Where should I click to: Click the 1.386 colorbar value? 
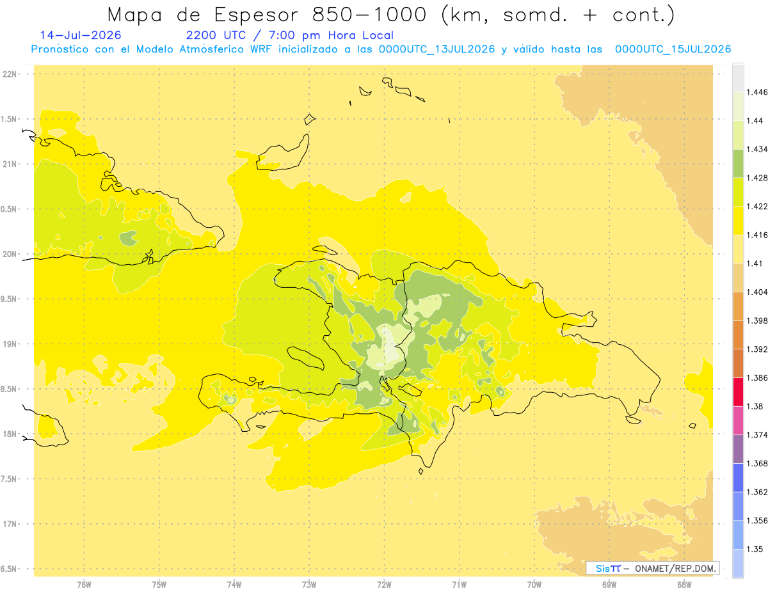click(756, 377)
